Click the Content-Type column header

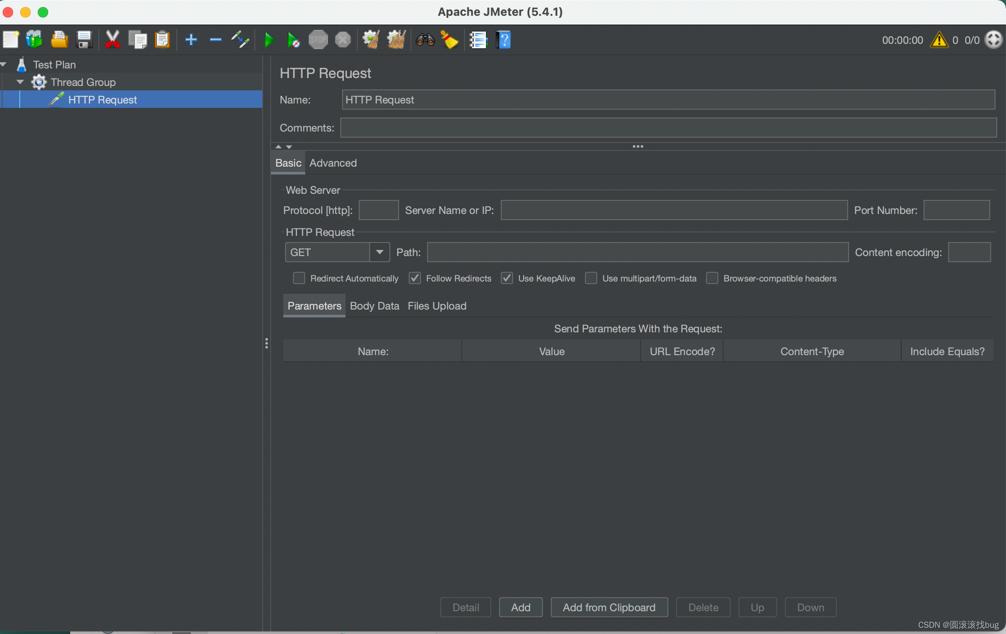pos(812,351)
